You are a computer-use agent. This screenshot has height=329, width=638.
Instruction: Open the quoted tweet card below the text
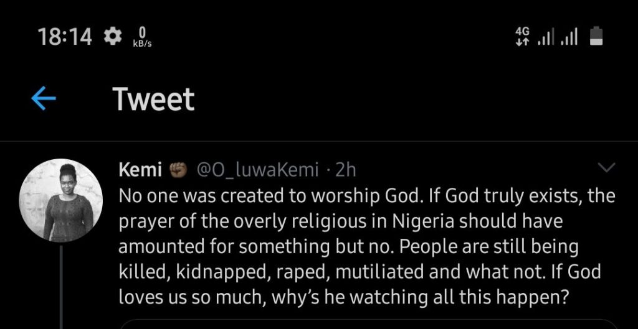(x=368, y=325)
